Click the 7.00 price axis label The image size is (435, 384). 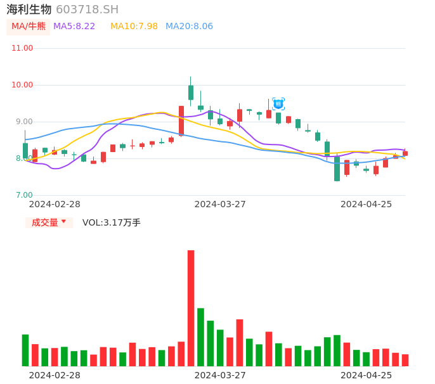pyautogui.click(x=23, y=195)
